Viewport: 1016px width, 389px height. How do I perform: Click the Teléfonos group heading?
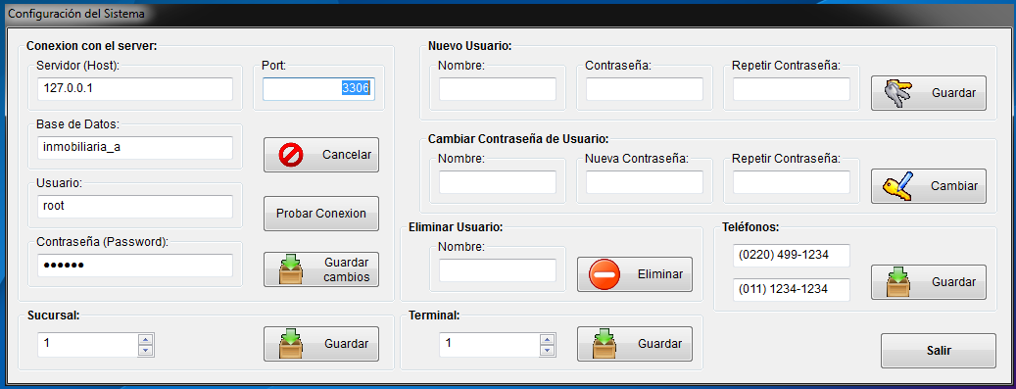click(x=750, y=227)
